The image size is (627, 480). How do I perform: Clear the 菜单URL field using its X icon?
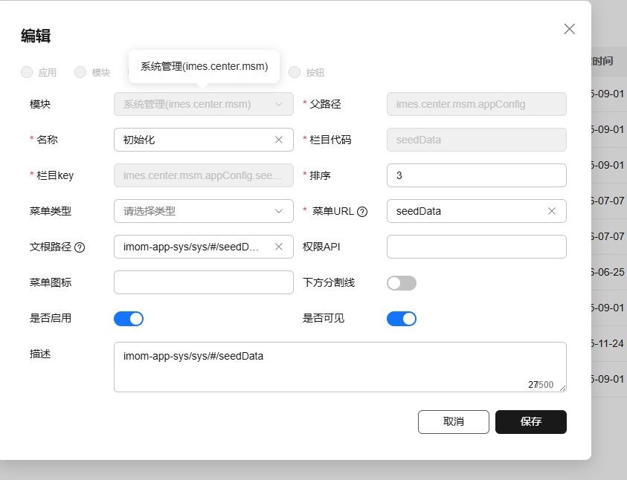click(x=552, y=211)
